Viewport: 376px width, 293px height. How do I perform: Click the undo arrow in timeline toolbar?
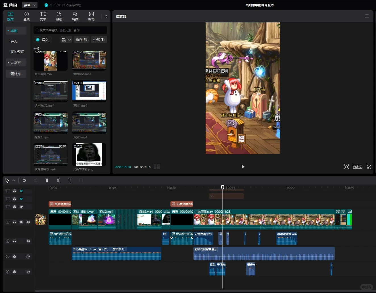[x=24, y=180]
